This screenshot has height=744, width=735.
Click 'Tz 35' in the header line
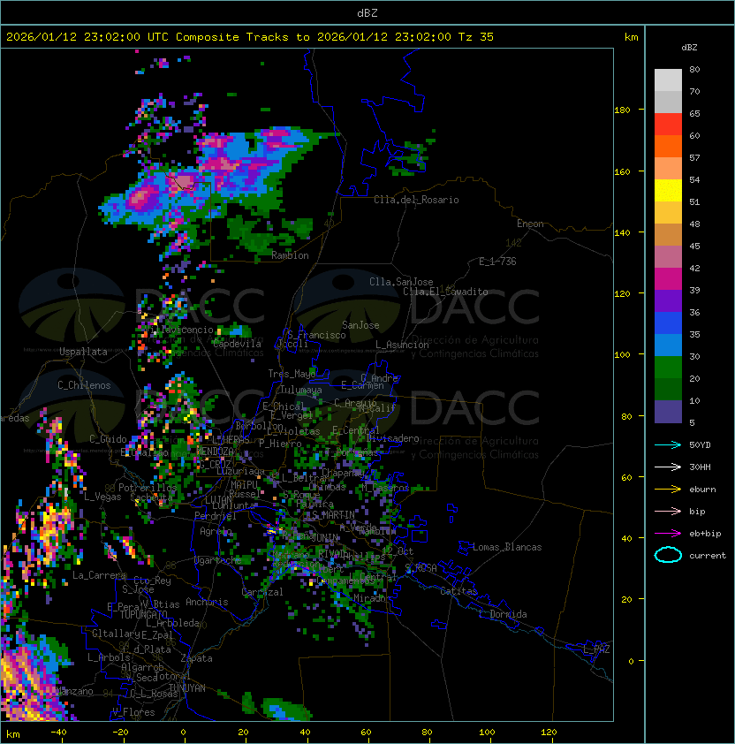pyautogui.click(x=476, y=37)
